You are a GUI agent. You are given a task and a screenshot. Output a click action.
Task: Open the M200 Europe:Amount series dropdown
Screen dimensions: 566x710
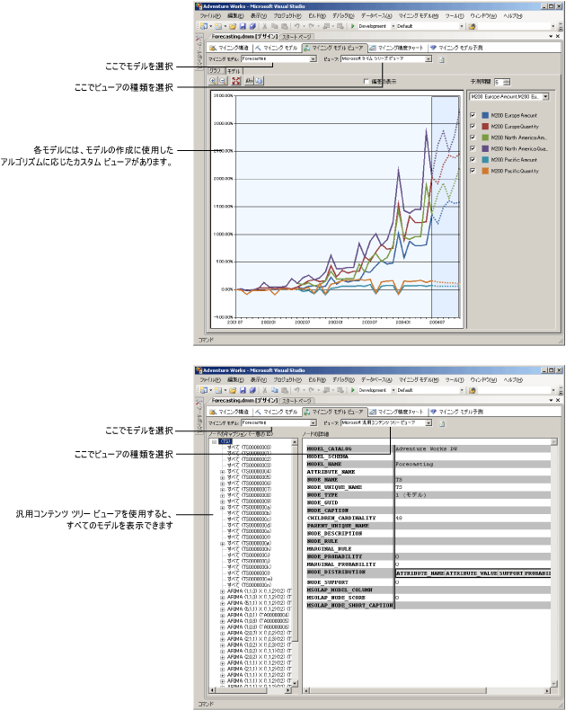click(x=544, y=96)
